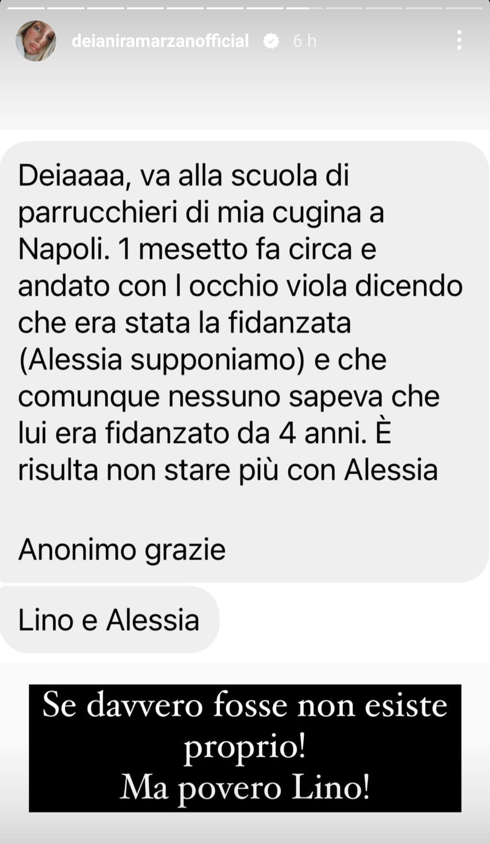Screen dimensions: 490x844
Task: Select the third story progress segment
Action: point(106,8)
